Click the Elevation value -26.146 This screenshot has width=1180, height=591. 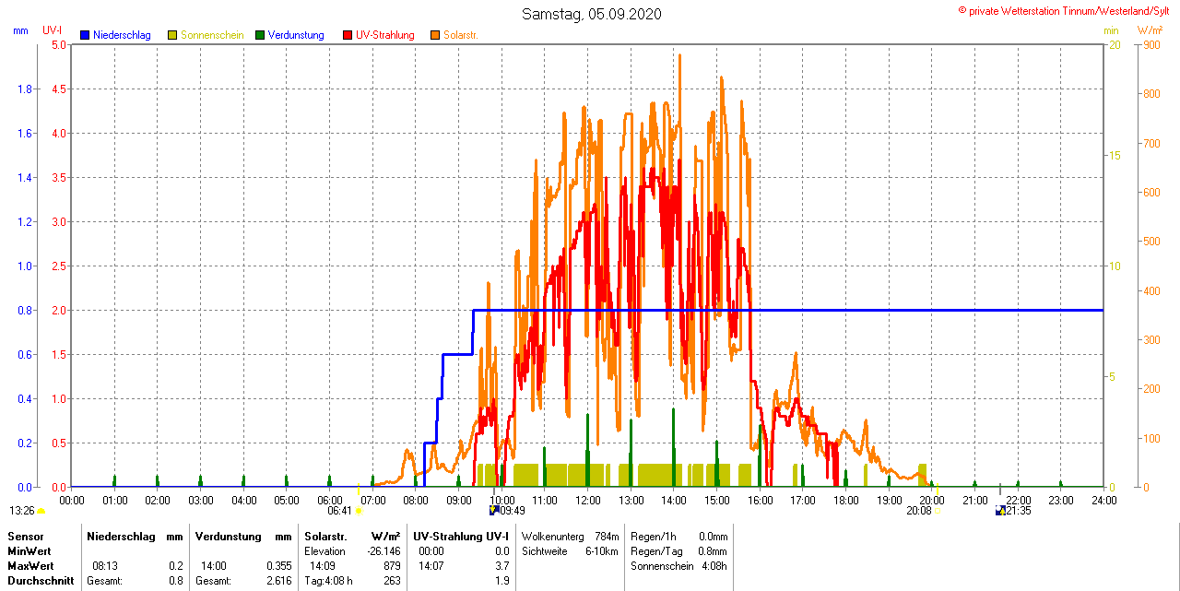click(x=382, y=550)
